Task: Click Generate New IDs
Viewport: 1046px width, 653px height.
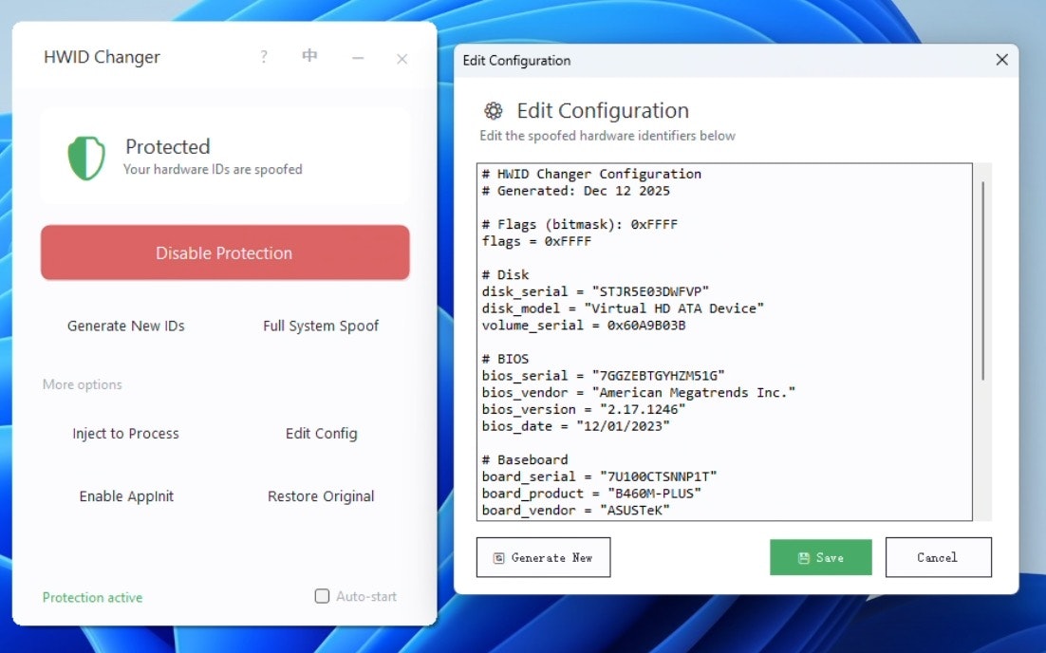Action: (x=126, y=326)
